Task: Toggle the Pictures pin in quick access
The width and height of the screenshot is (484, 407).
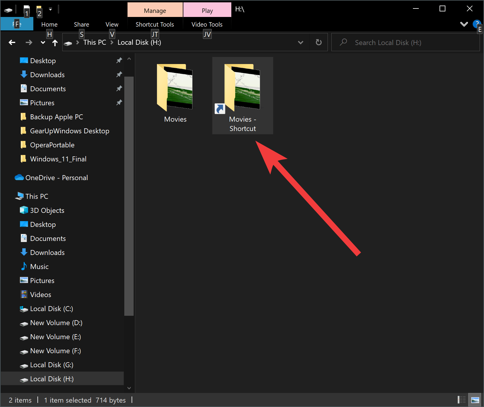Action: point(119,103)
